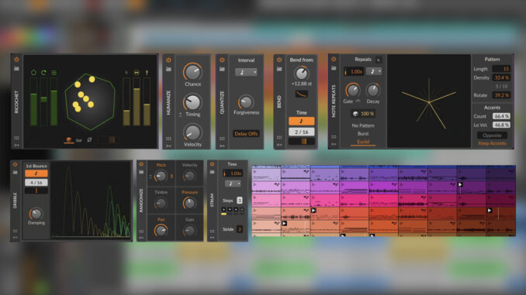This screenshot has height=295, width=526.
Task: Show Note Repeats remote controls grid icon
Action: click(x=334, y=136)
